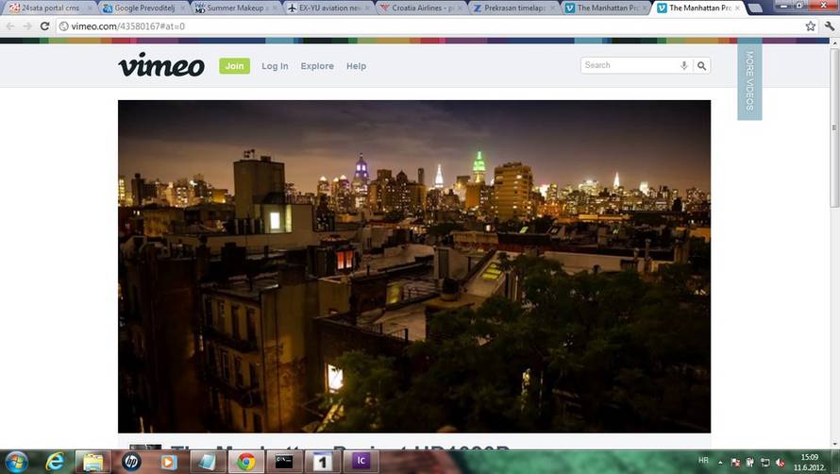Image resolution: width=840 pixels, height=474 pixels.
Task: Reload the current page
Action: (x=45, y=25)
